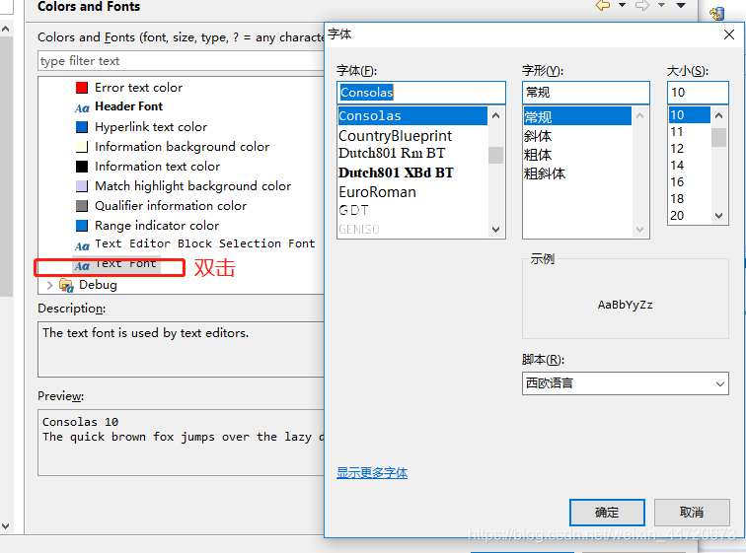
Task: Click the Consolas 10 Preview text area
Action: 181,443
